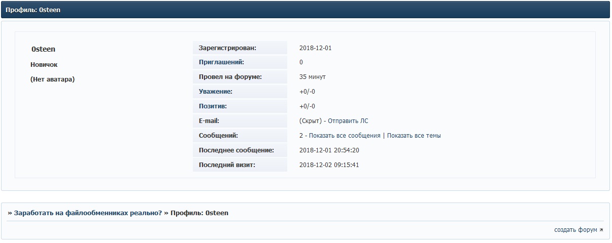This screenshot has height=243, width=612.
Task: Click the Зарегистрирован label
Action: tap(227, 48)
